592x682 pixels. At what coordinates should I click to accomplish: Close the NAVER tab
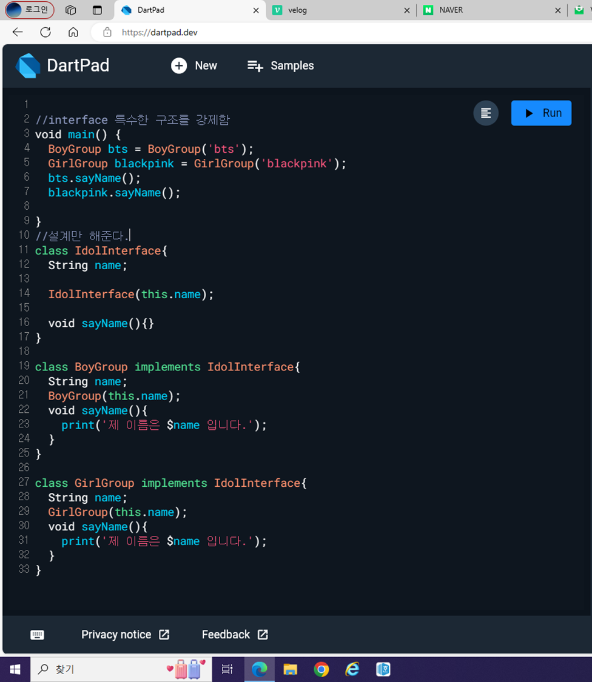pos(557,10)
